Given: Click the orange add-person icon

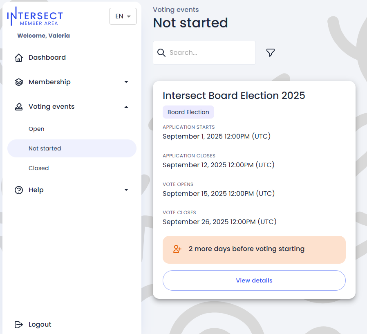Looking at the screenshot, I should [177, 249].
